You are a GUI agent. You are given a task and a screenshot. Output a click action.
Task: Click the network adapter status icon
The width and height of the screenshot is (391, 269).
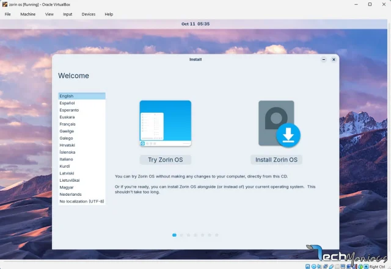326,267
